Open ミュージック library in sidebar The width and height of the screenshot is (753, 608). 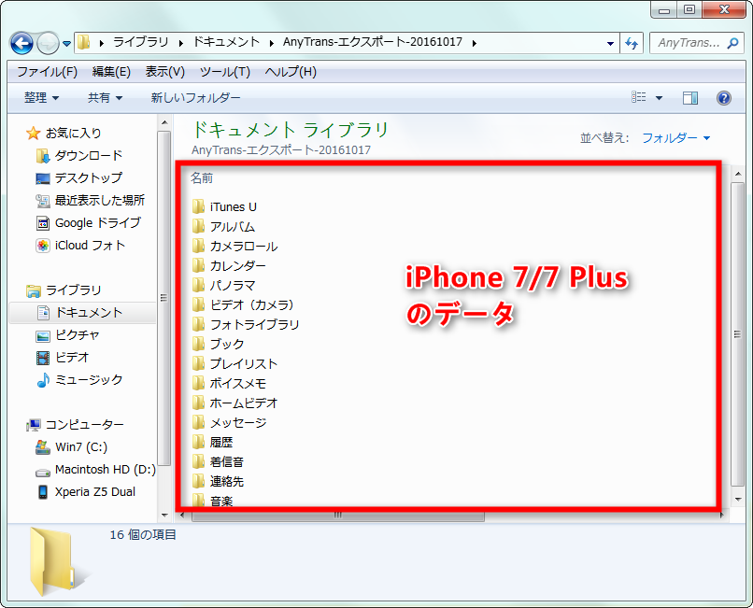pos(79,380)
